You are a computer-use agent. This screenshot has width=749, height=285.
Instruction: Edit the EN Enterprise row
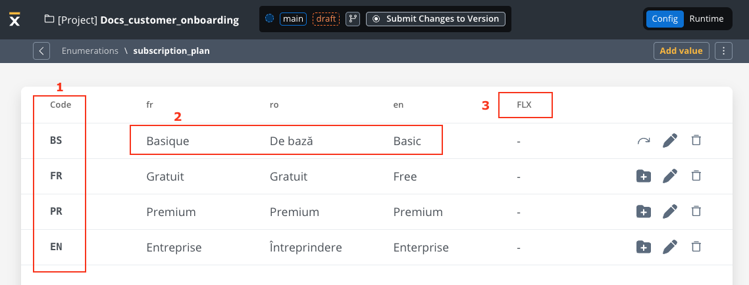tap(670, 246)
